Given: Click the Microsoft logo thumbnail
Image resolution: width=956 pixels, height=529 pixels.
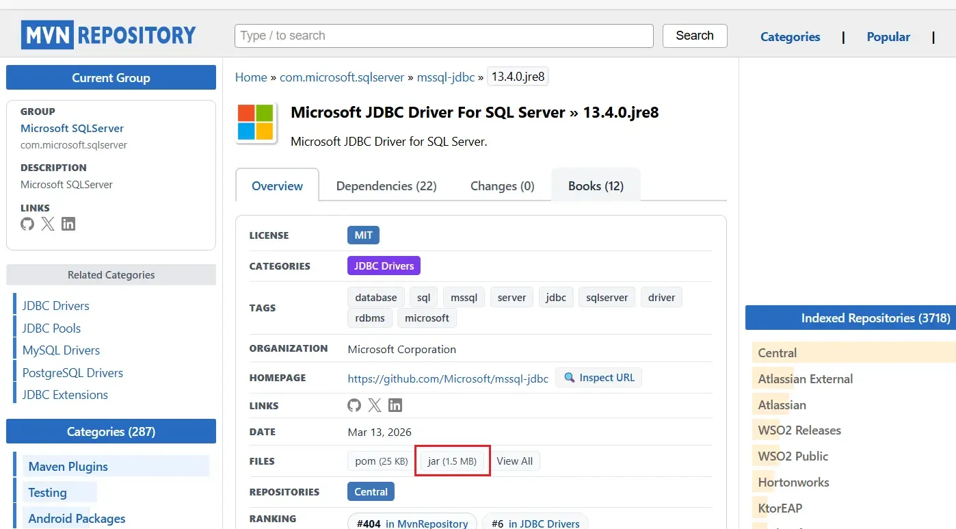Looking at the screenshot, I should click(256, 123).
